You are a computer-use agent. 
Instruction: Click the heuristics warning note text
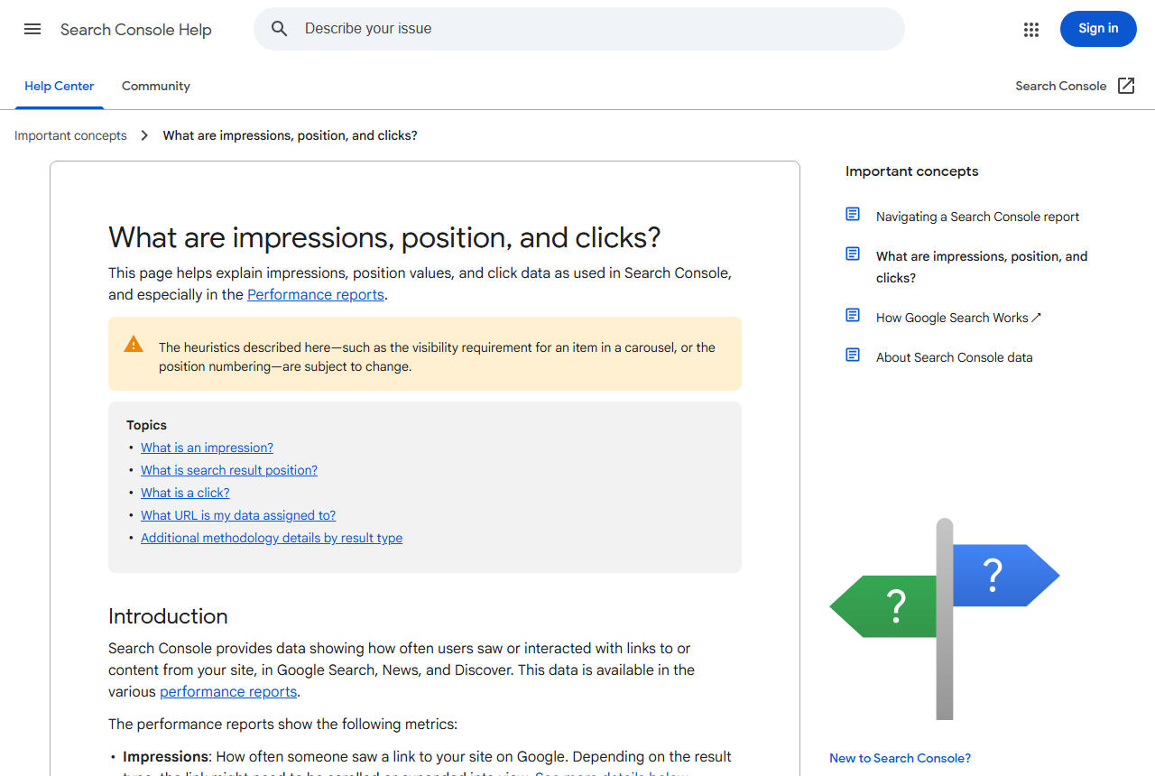coord(437,357)
